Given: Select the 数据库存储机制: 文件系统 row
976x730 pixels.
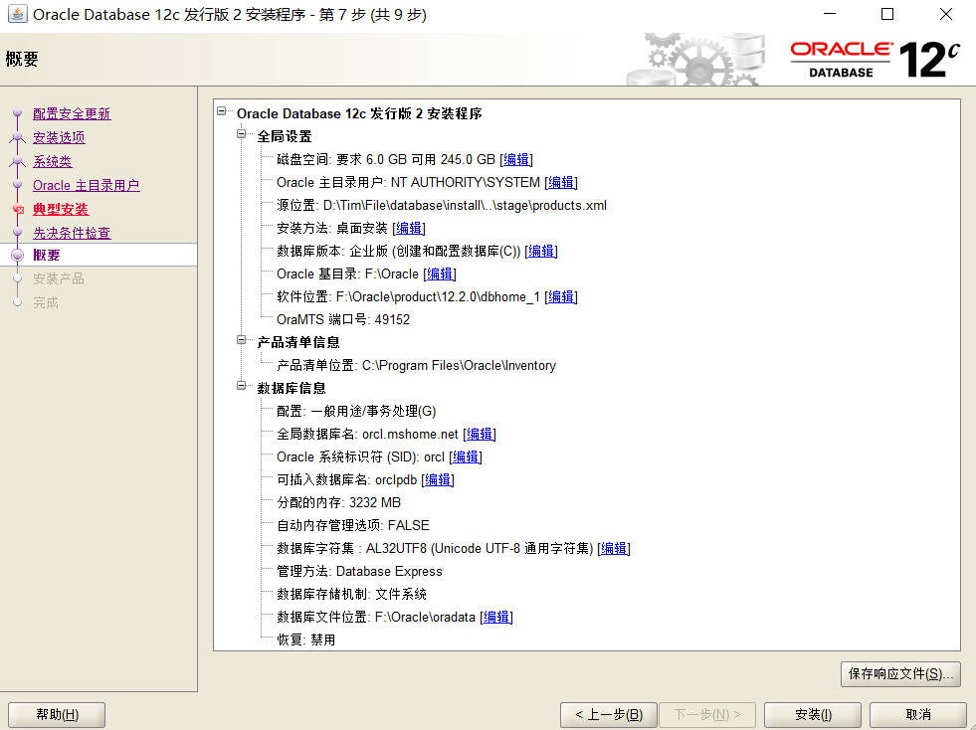Looking at the screenshot, I should click(x=351, y=595).
